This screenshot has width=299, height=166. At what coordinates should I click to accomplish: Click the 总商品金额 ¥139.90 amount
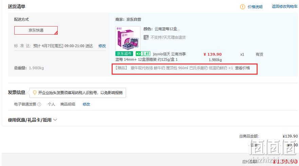coord(290,136)
